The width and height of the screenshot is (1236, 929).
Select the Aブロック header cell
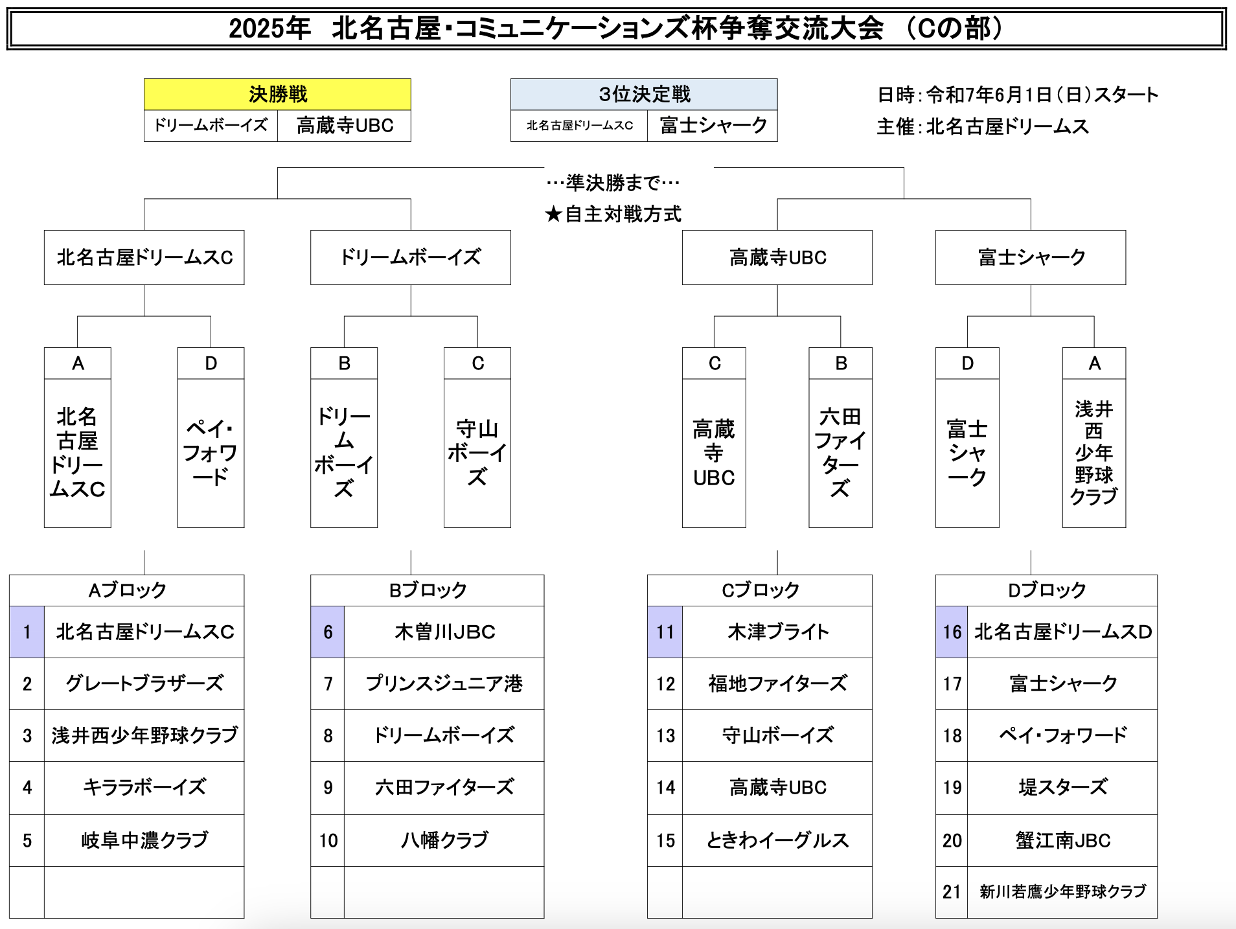coord(127,590)
